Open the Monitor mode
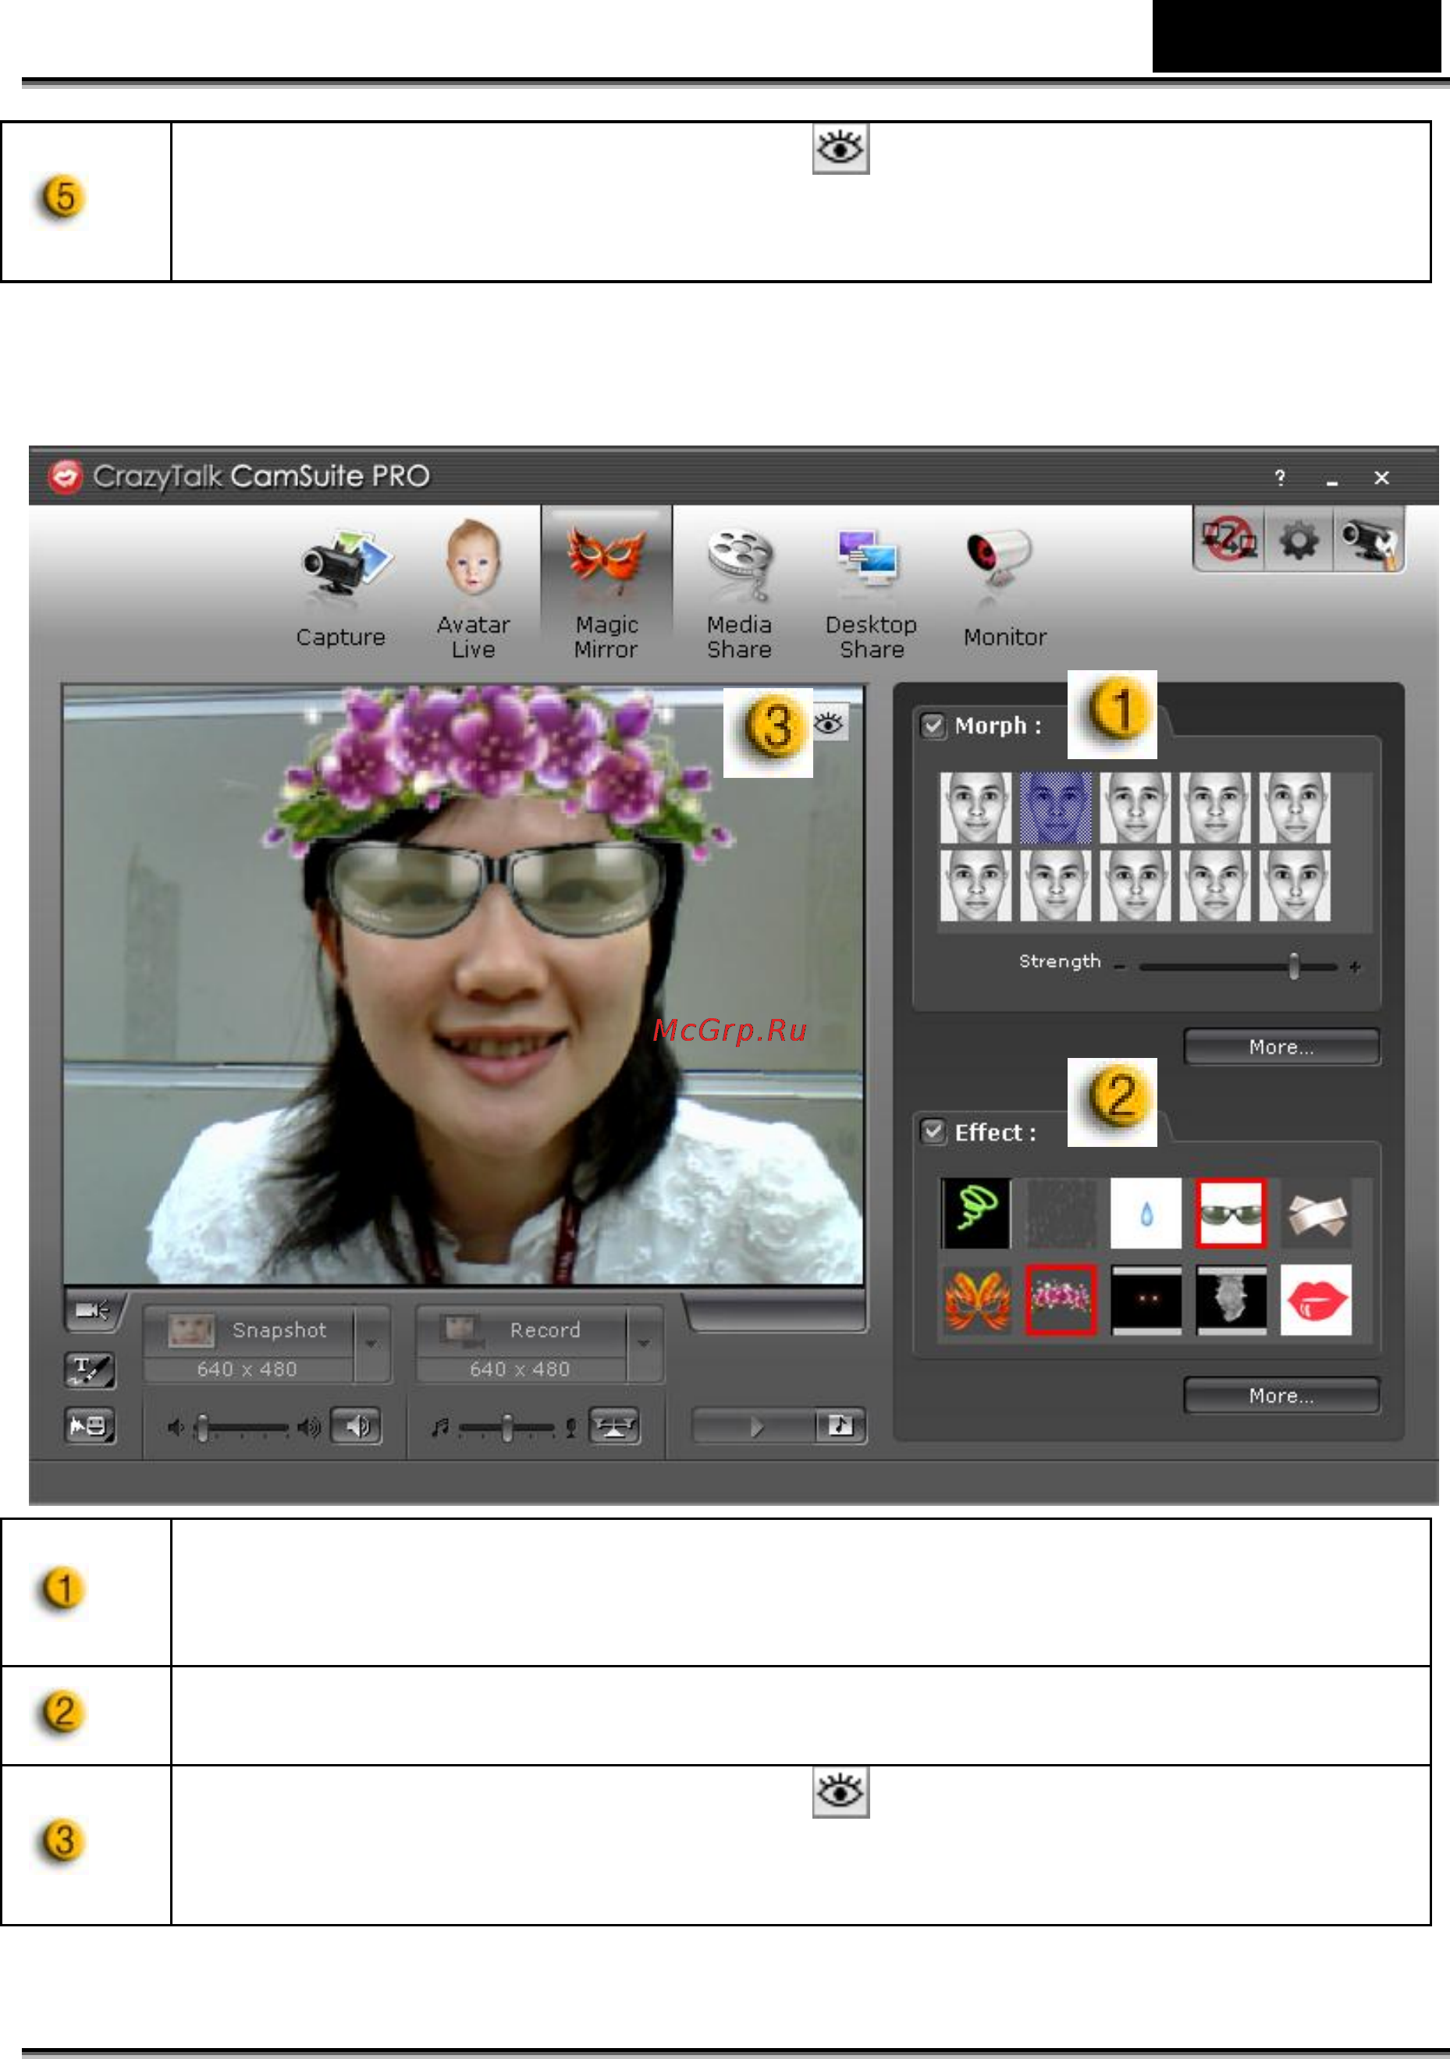 (x=1004, y=588)
